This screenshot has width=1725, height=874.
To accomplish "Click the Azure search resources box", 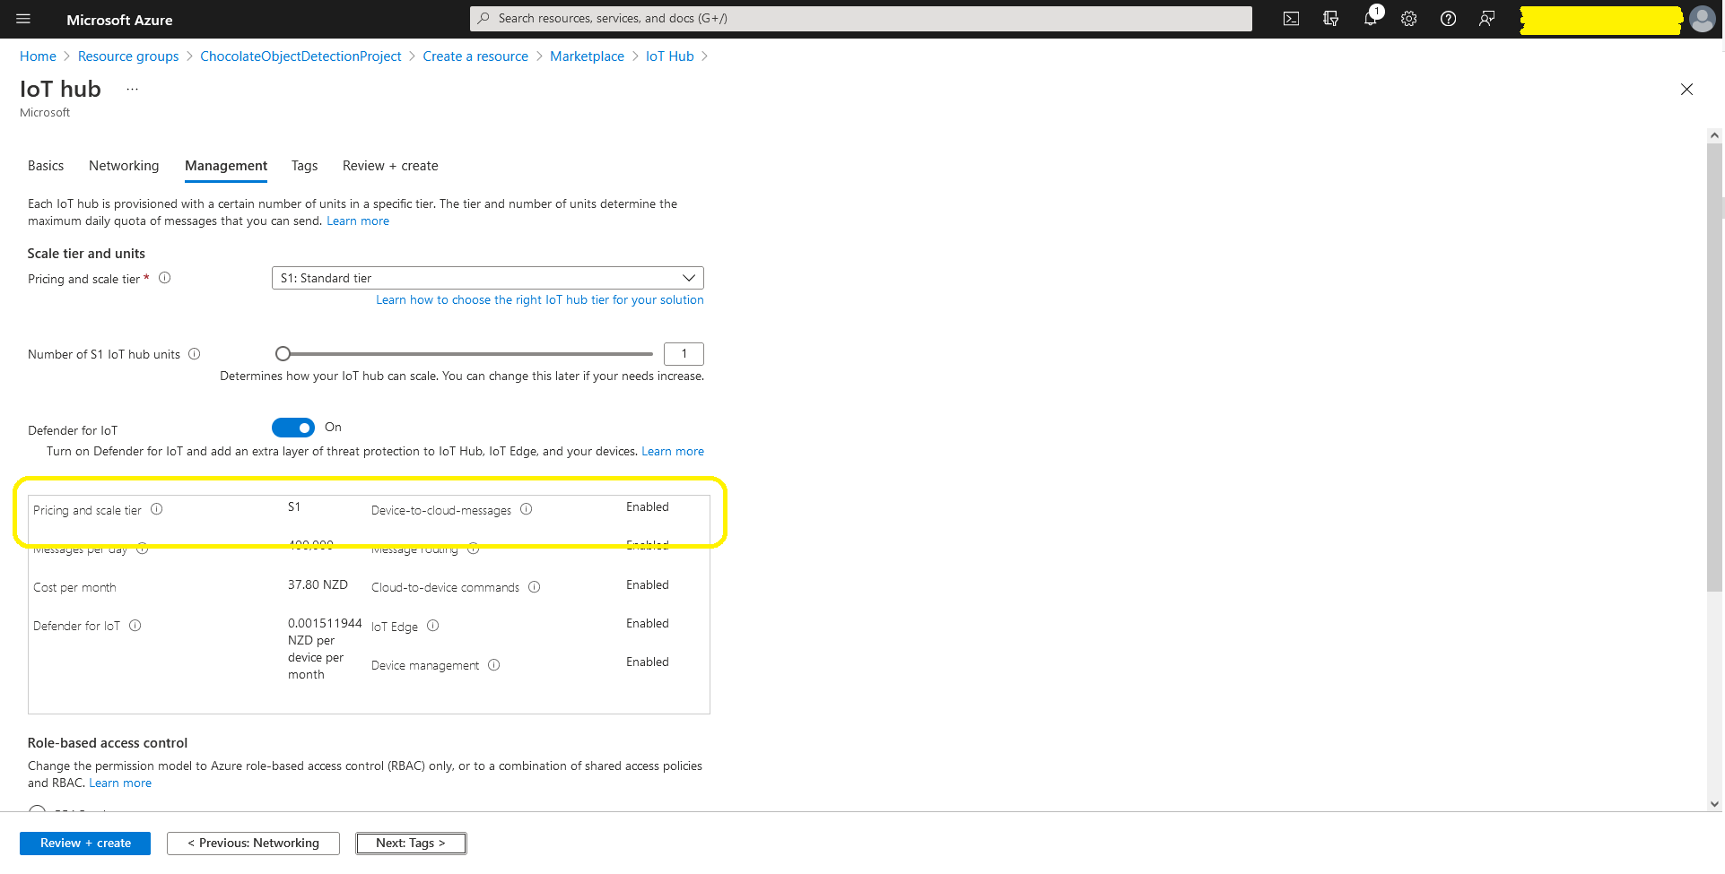I will (861, 19).
